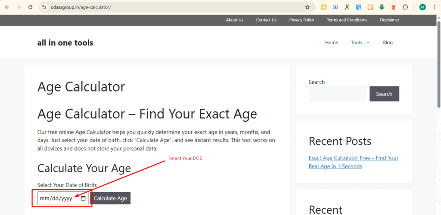This screenshot has width=441, height=215.
Task: Click the blue image extension icon
Action: click(359, 7)
